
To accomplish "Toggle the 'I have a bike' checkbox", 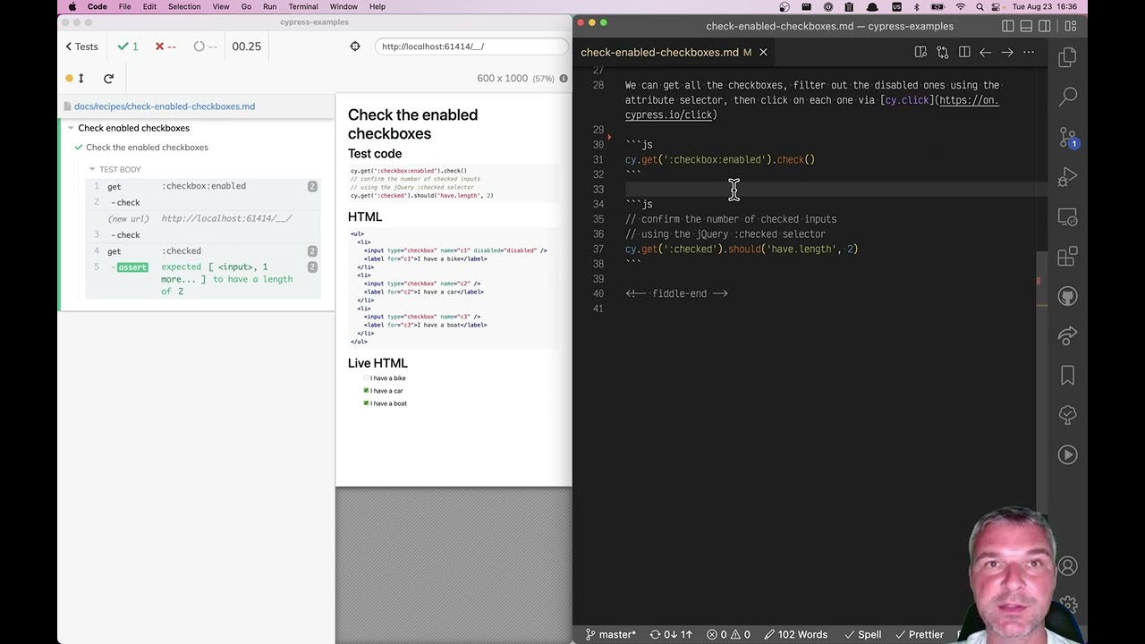I will coord(367,378).
